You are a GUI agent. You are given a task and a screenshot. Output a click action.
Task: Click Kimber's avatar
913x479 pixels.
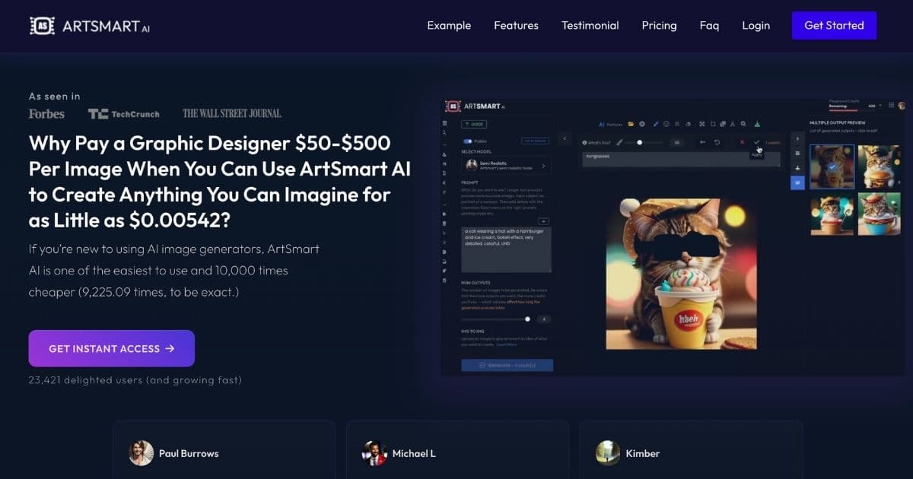pyautogui.click(x=608, y=453)
